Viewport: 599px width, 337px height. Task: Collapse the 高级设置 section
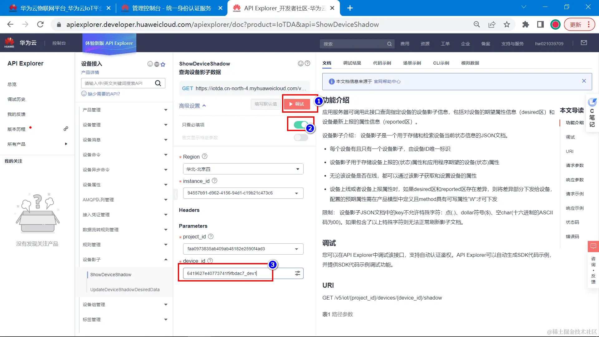pos(192,106)
